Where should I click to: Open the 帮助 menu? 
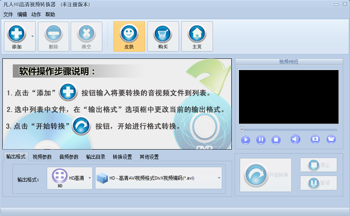pos(50,14)
